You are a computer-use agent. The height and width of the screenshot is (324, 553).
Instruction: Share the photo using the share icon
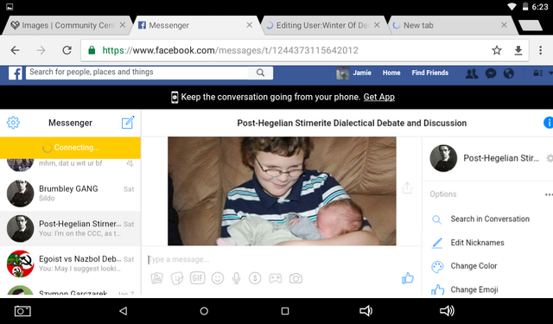407,187
